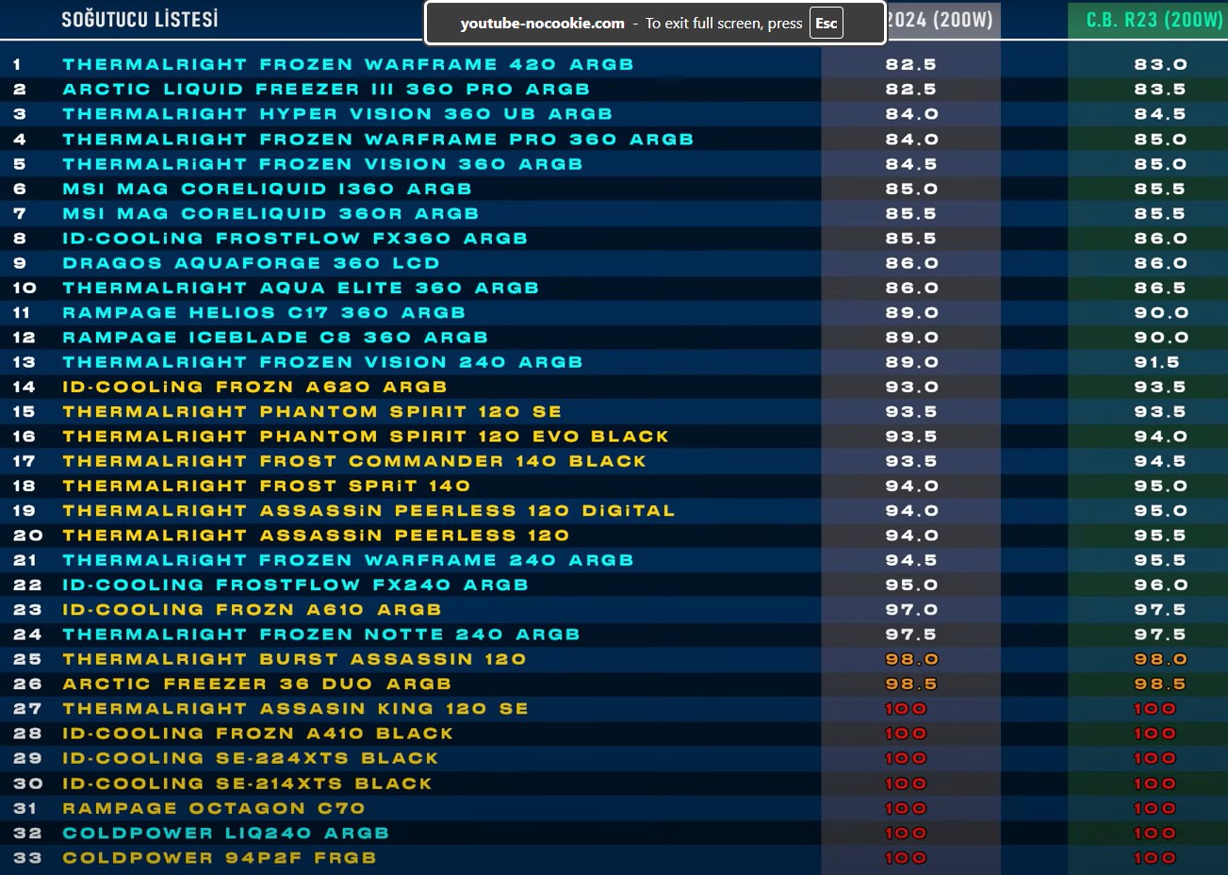Screen dimensions: 1228x875
Task: Click Thermalright Burst Assassin 120 name
Action: point(294,659)
